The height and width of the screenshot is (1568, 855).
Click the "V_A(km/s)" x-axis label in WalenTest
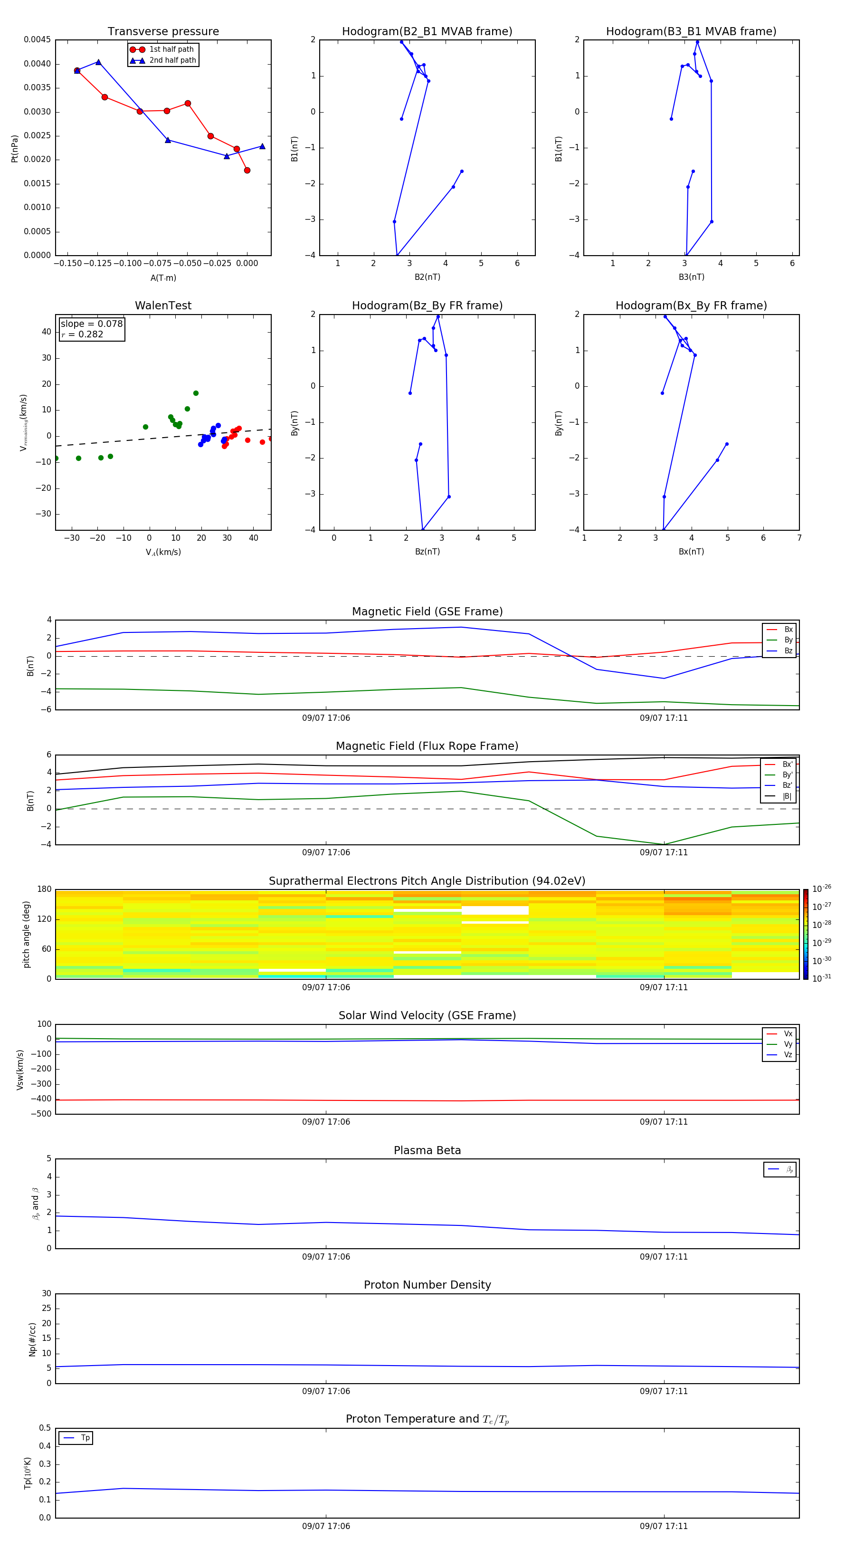click(163, 552)
